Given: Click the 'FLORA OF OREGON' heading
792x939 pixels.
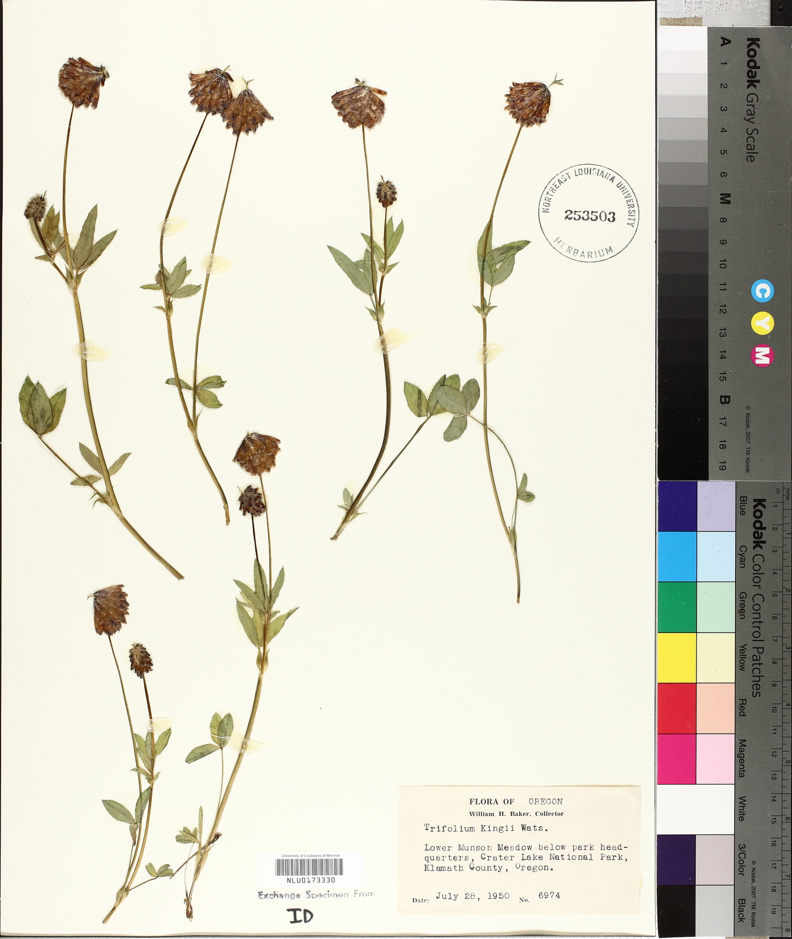Looking at the screenshot, I should (516, 801).
